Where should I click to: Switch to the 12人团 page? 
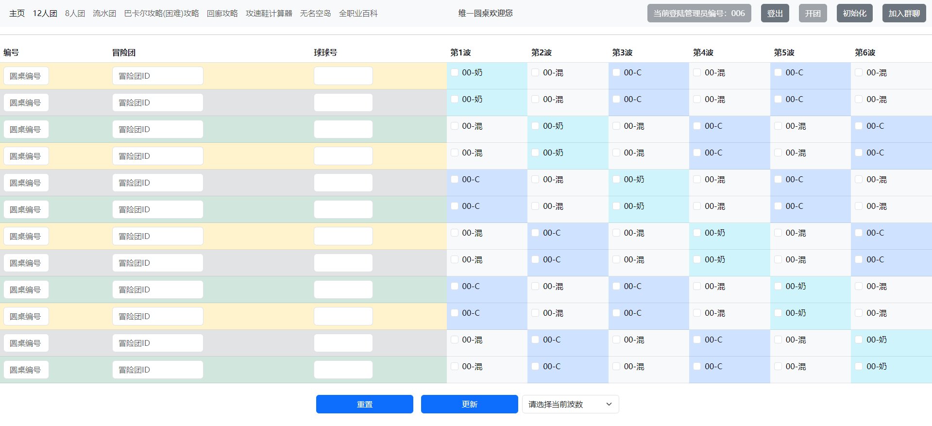pyautogui.click(x=45, y=14)
